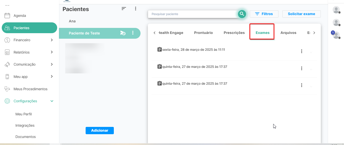Open three-dot menu for Paciente de Teste
Image resolution: width=344 pixels, height=145 pixels.
tap(133, 33)
